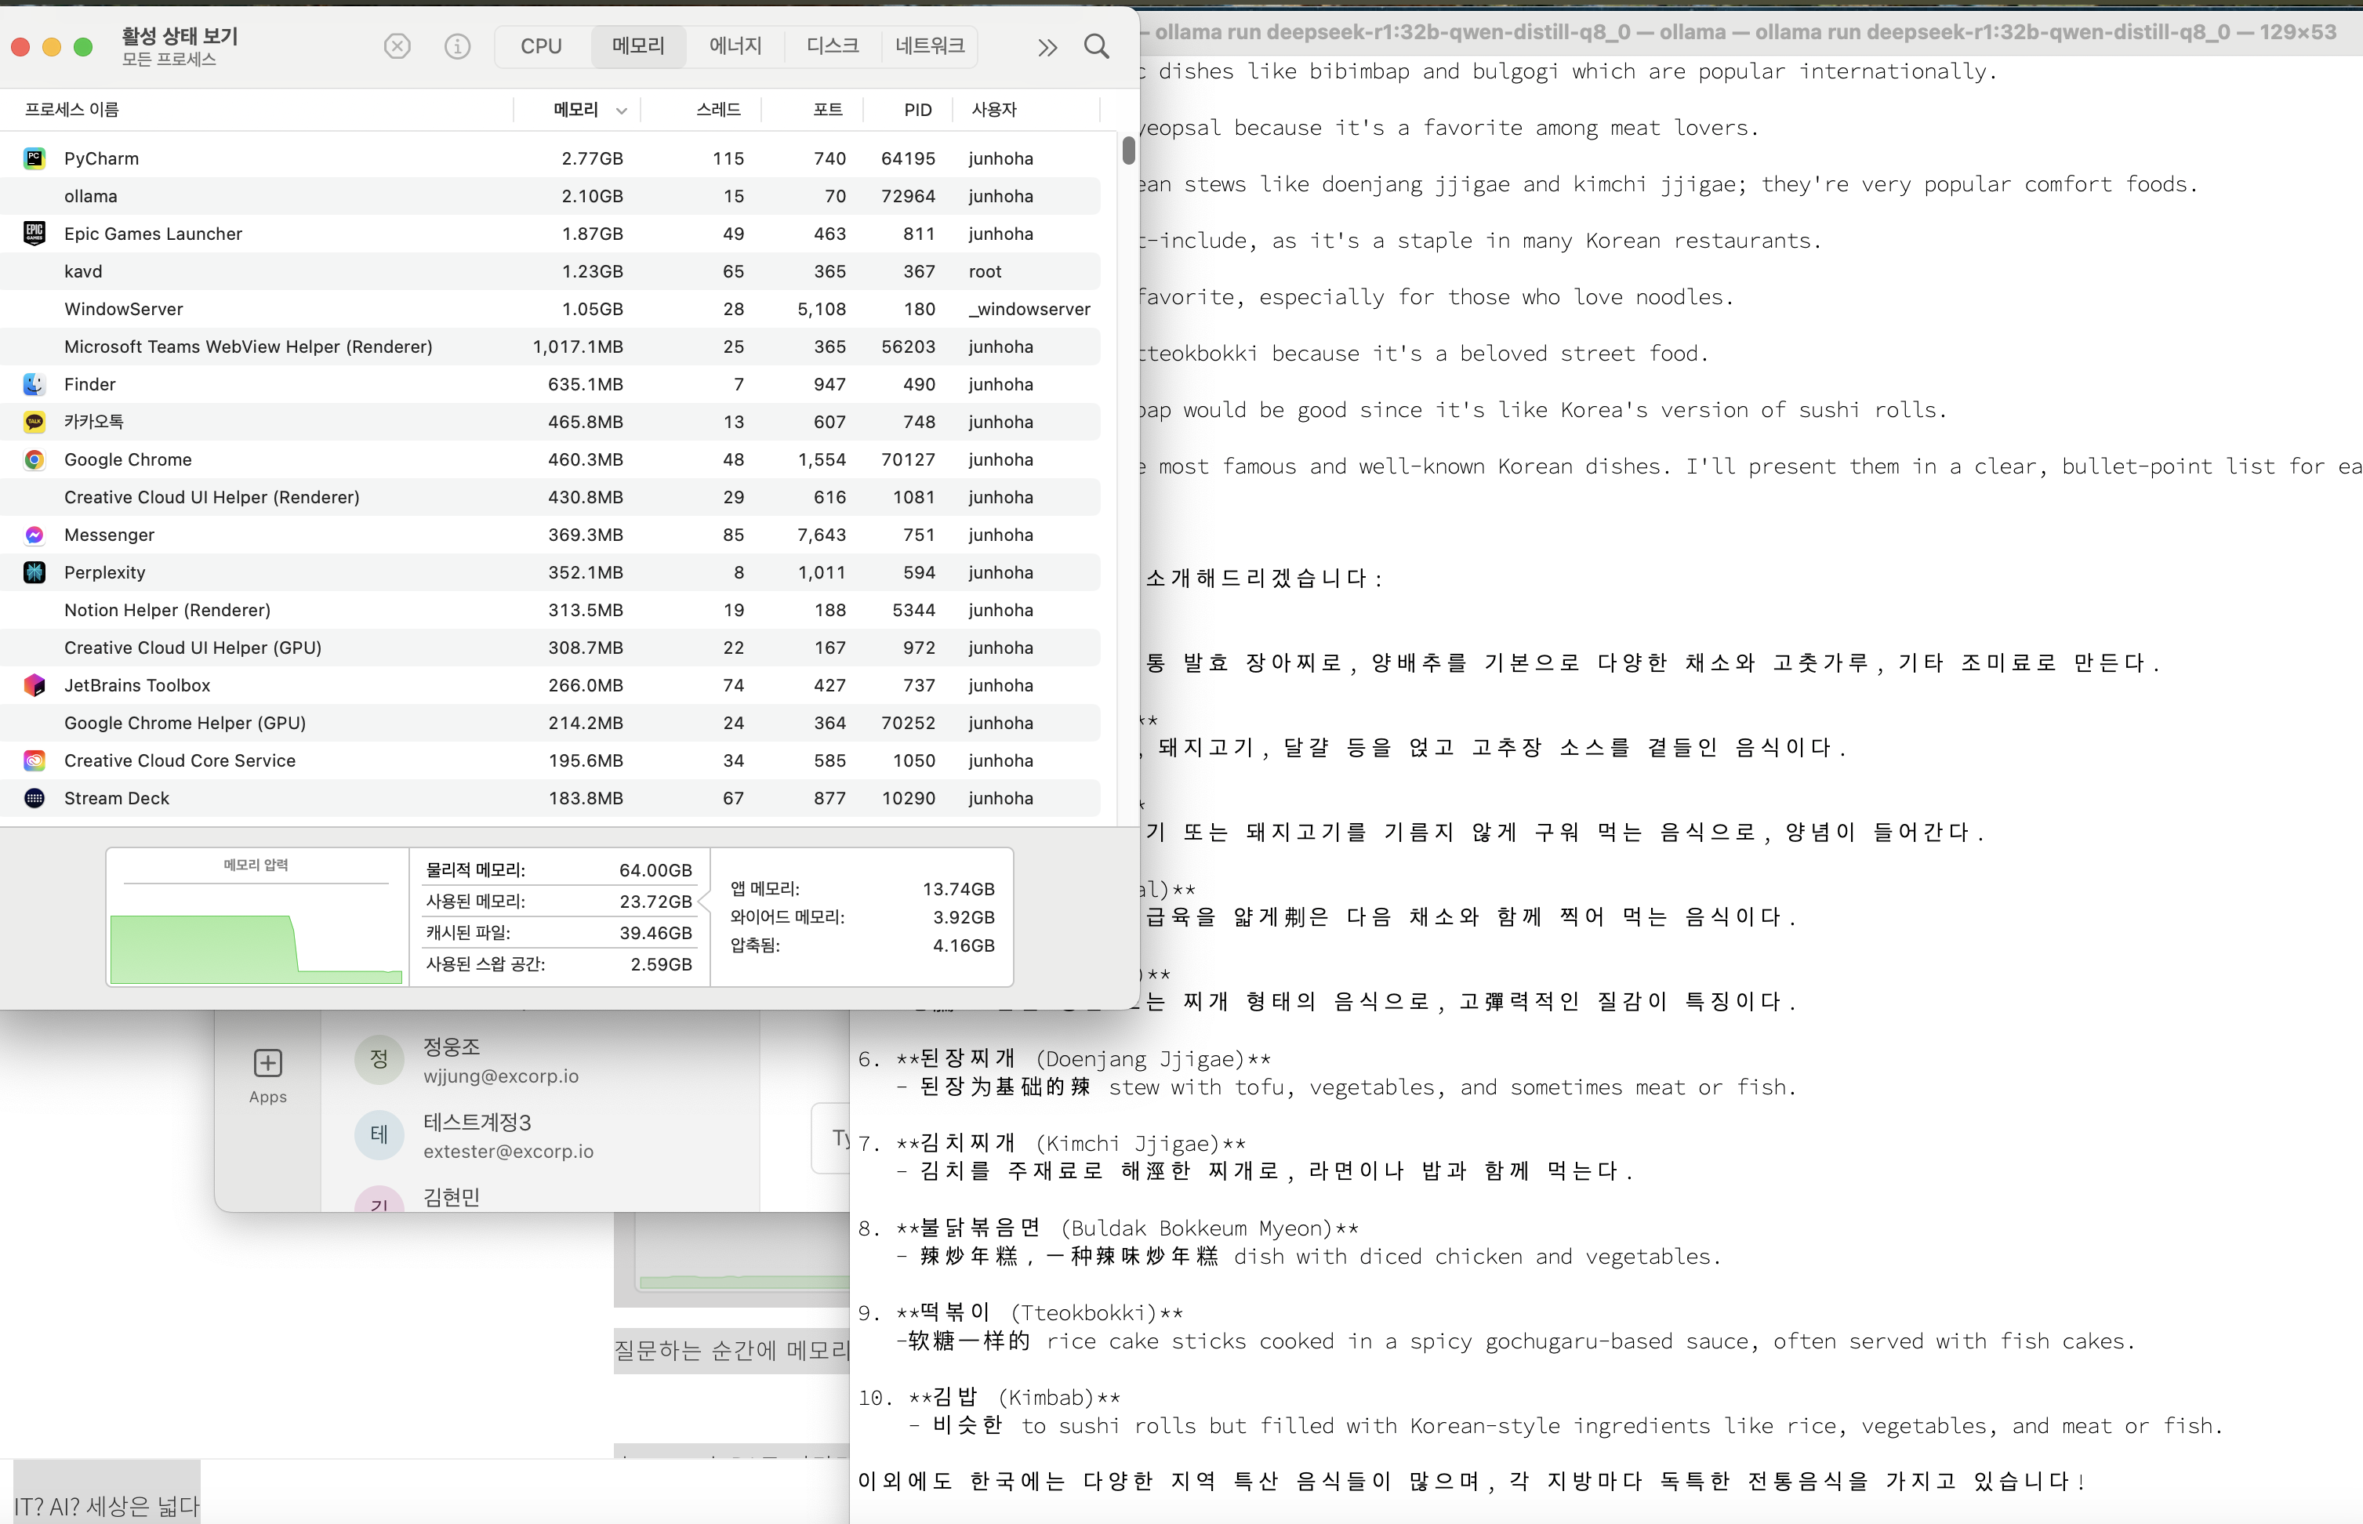Click the JetBrains Toolbox icon
Viewport: 2363px width, 1524px height.
[x=34, y=685]
